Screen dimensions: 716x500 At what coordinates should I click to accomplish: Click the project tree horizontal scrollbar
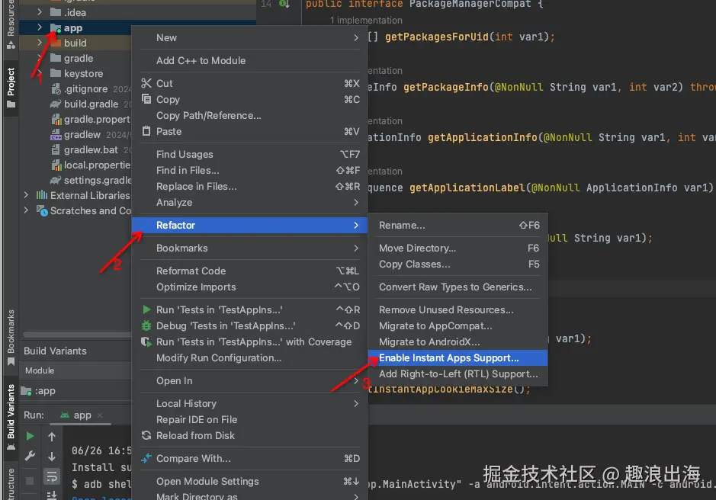[x=77, y=335]
